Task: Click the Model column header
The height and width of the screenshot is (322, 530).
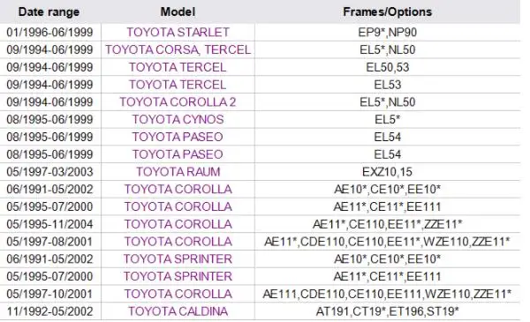Action: [178, 12]
